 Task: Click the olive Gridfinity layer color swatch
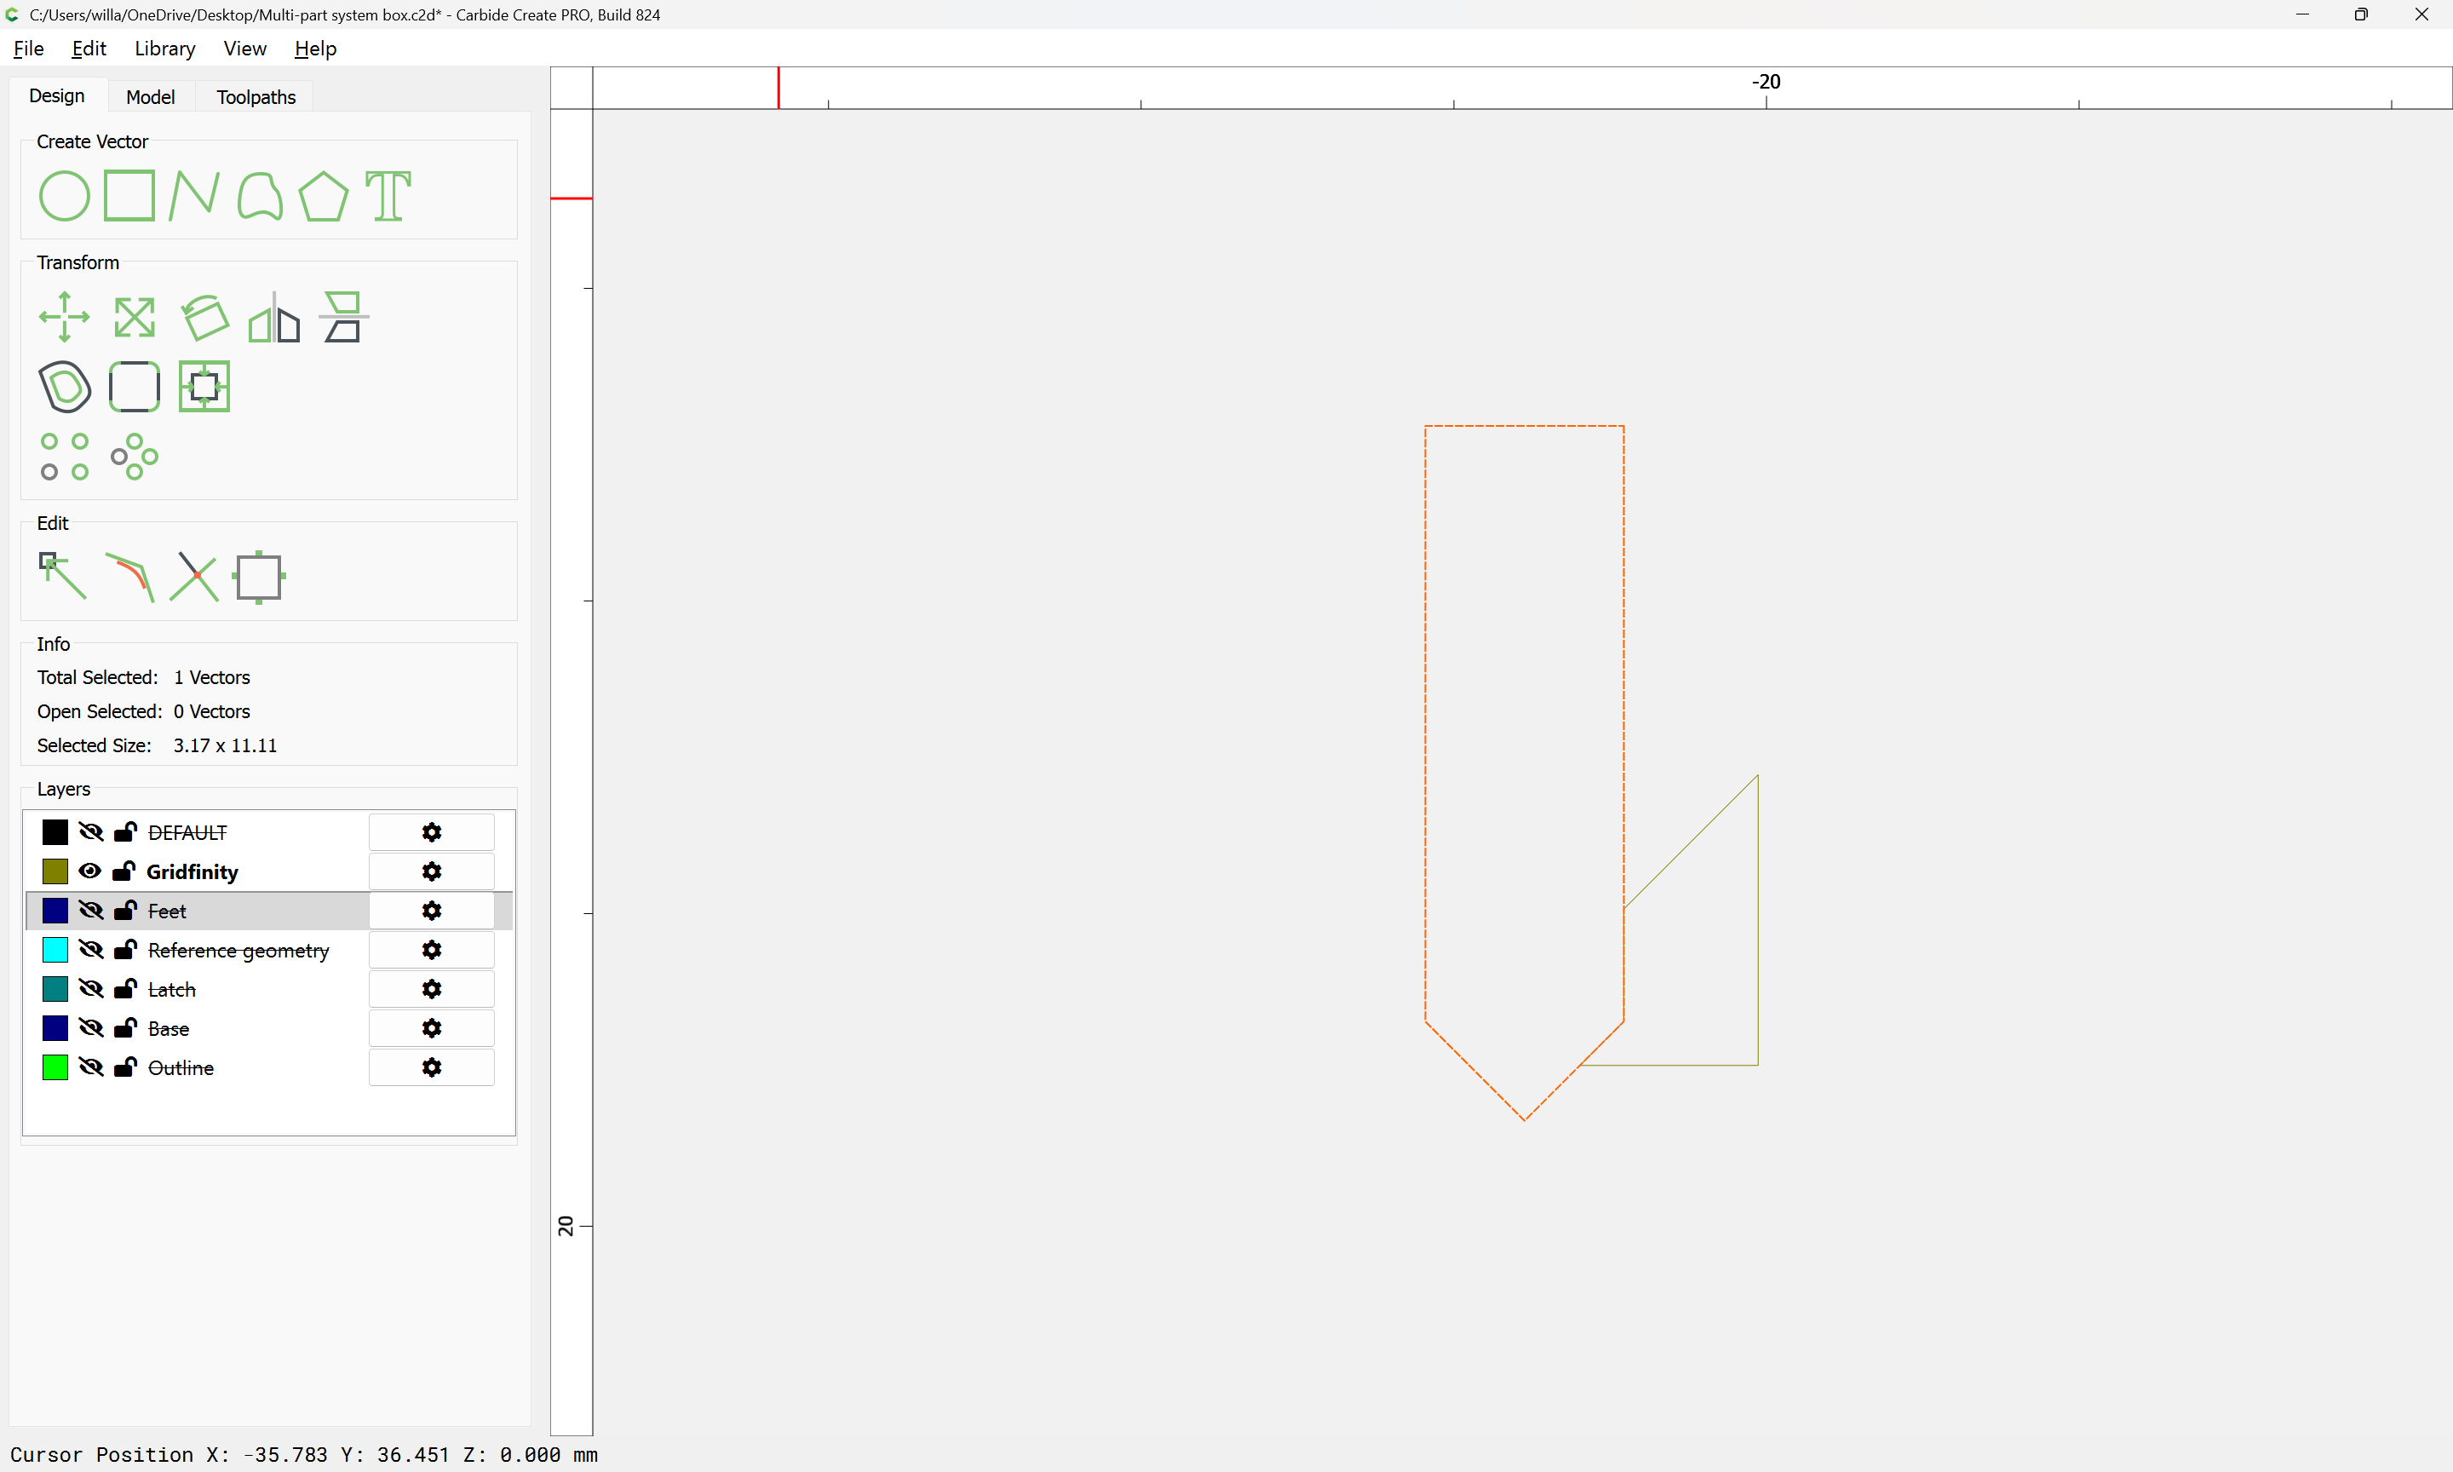pos(55,871)
